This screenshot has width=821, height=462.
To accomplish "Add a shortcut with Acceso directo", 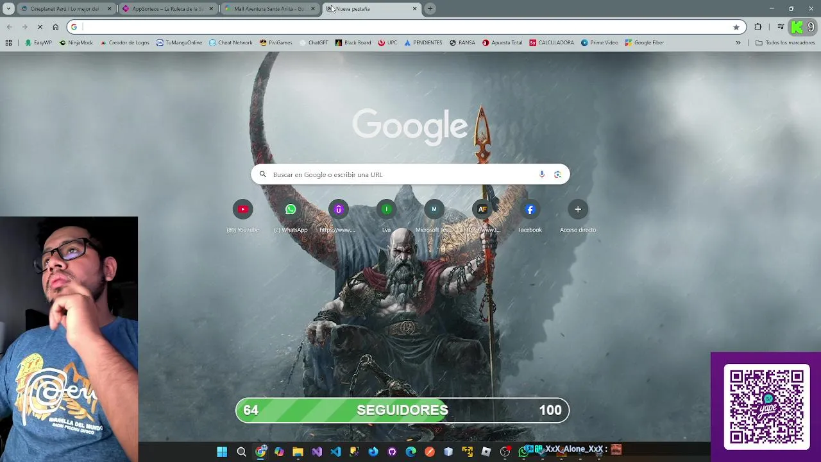I will [x=578, y=216].
